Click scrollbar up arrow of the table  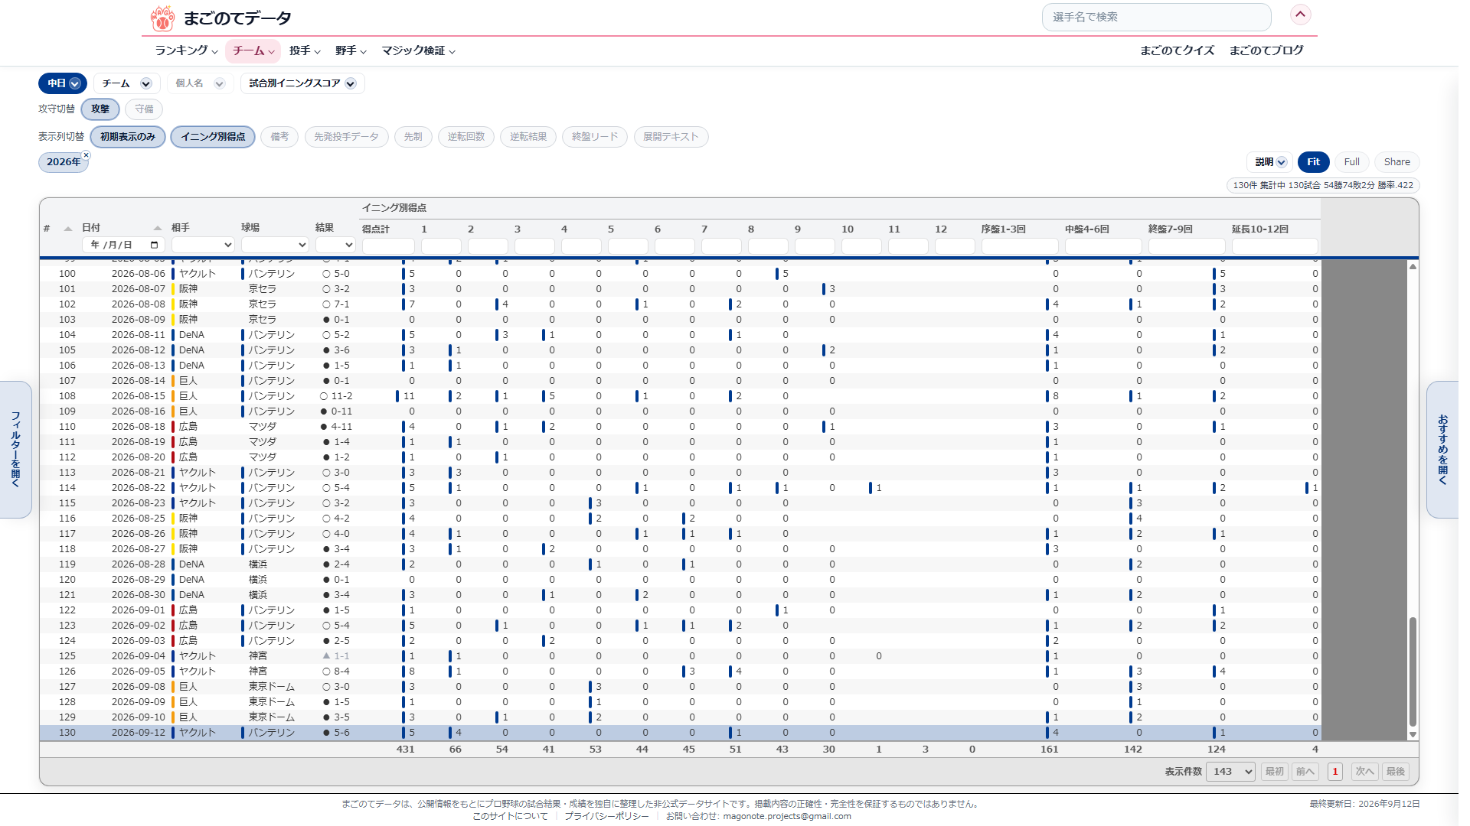(1413, 267)
